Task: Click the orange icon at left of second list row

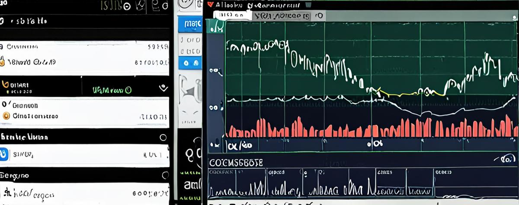Action: coord(2,62)
